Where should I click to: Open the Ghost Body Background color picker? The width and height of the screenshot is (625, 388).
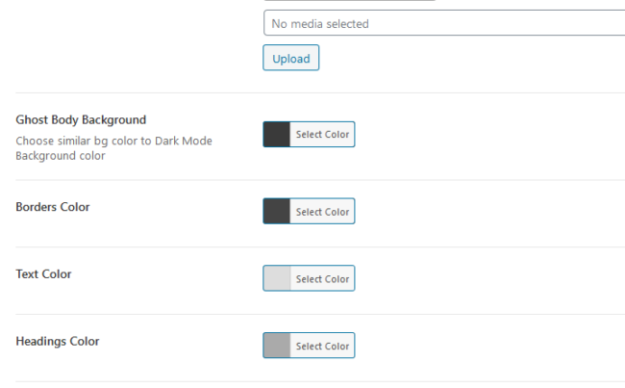coord(322,135)
